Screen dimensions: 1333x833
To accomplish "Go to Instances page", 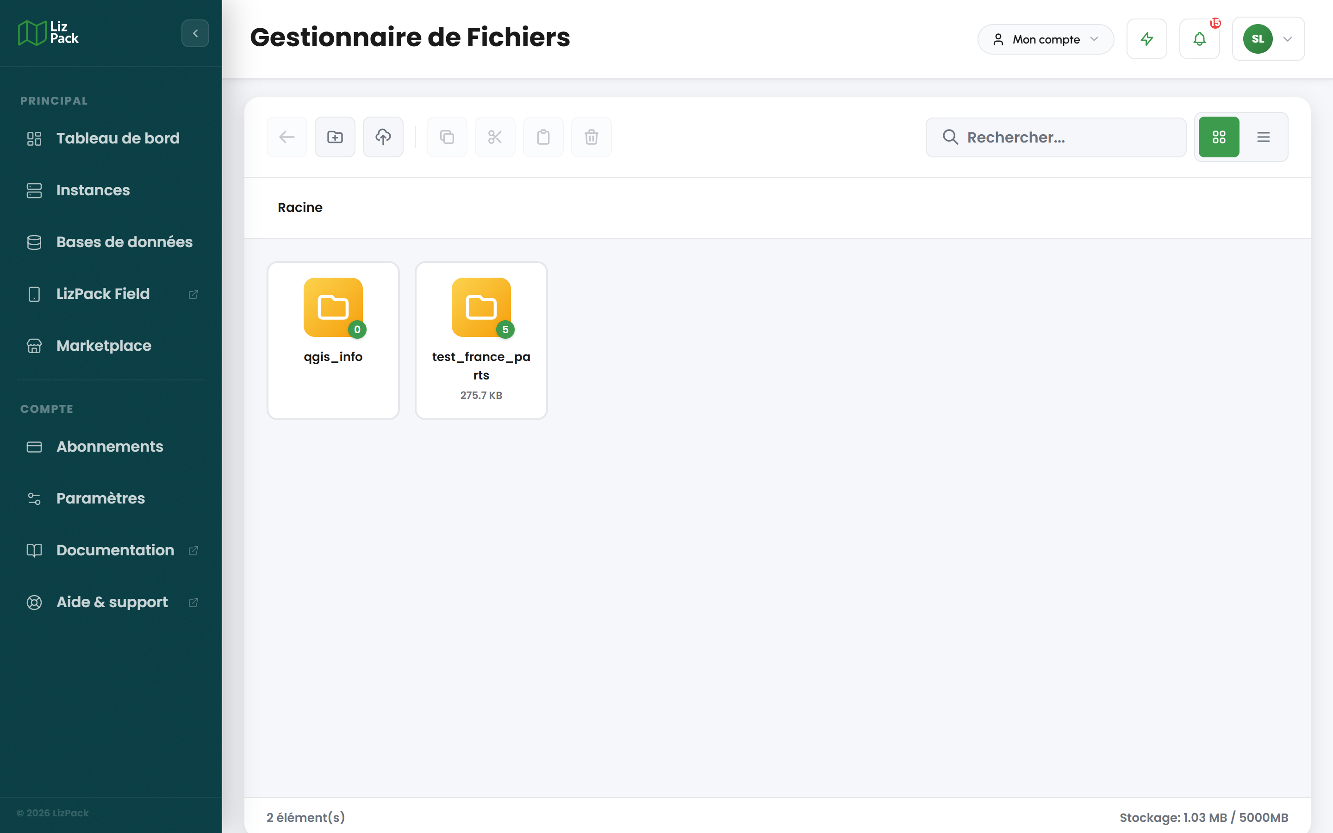I will (x=111, y=190).
